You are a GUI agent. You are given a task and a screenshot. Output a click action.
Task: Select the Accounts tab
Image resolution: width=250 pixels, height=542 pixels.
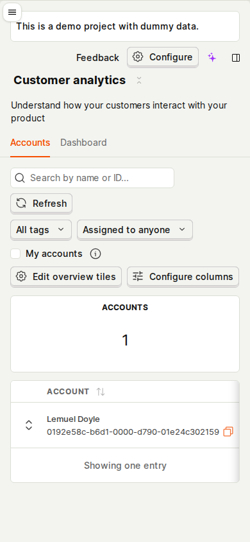point(30,143)
